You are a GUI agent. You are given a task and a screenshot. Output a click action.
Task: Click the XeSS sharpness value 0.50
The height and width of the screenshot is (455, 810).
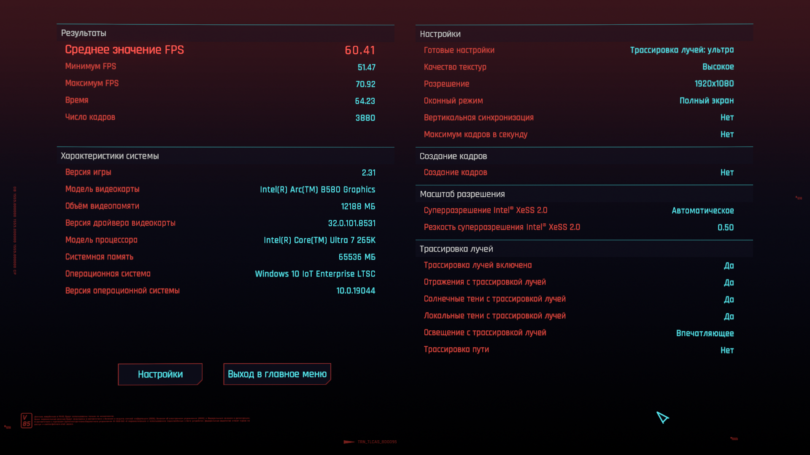pos(725,227)
